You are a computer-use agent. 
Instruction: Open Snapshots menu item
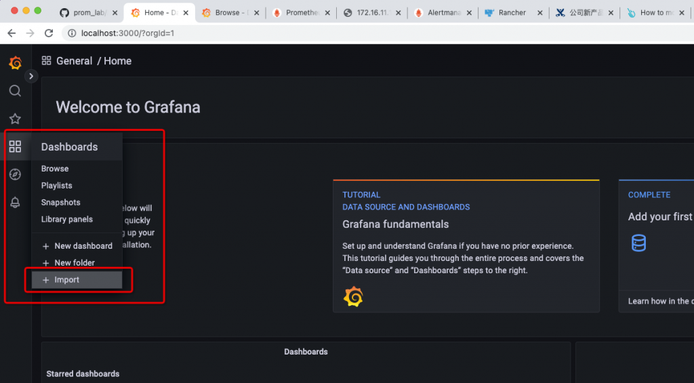point(77,203)
